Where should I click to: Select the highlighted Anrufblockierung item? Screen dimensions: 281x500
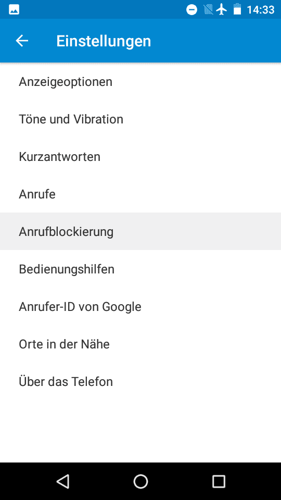(x=140, y=231)
